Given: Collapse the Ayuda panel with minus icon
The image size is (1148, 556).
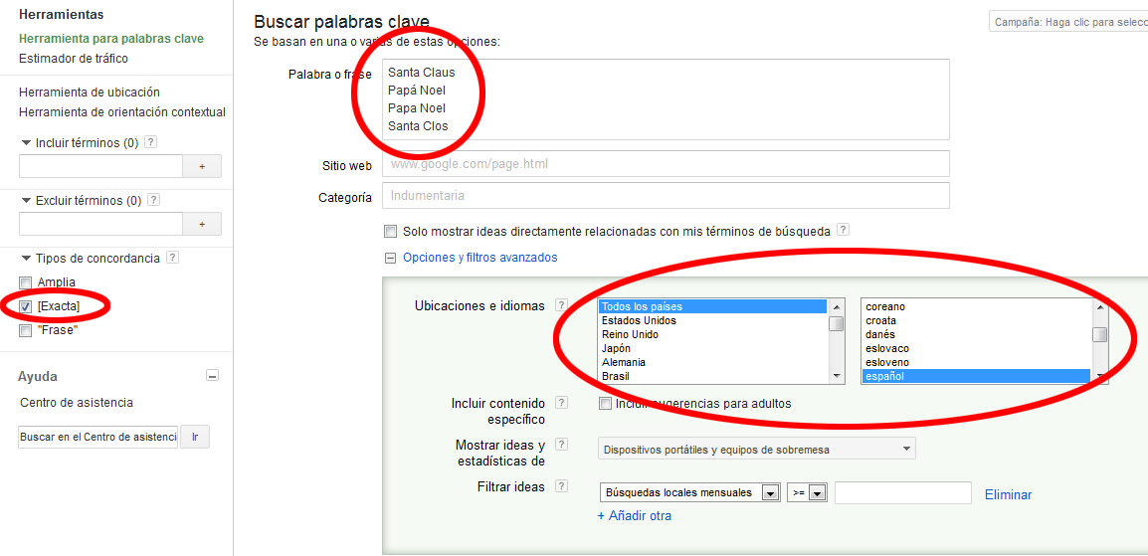Looking at the screenshot, I should coord(212,376).
